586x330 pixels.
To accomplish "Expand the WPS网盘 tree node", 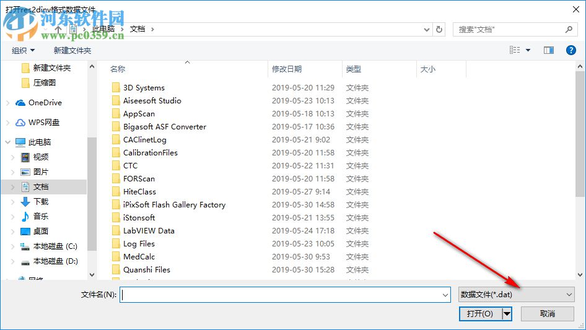I will click(8, 123).
